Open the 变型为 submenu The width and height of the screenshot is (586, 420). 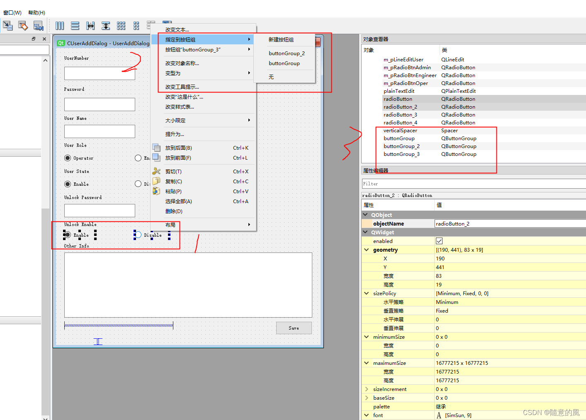203,73
